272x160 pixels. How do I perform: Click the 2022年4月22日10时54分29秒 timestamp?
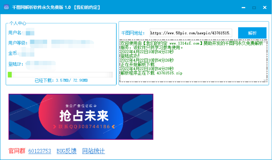pyautogui.click(x=147, y=69)
